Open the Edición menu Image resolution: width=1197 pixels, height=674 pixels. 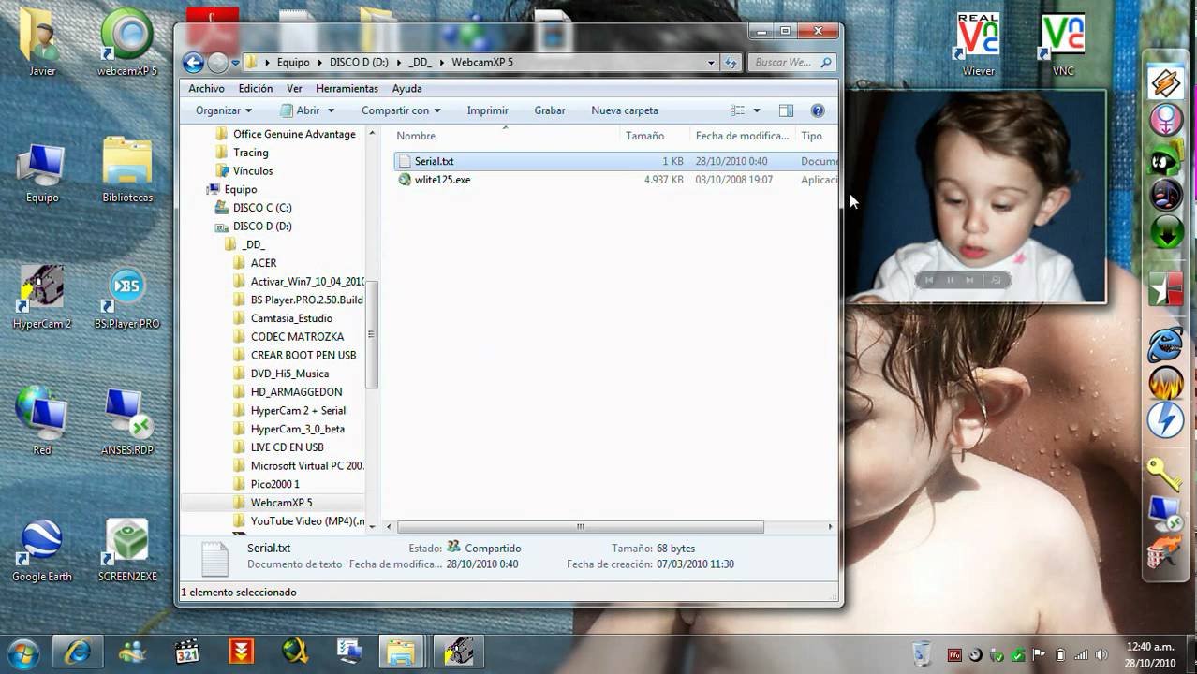[256, 88]
